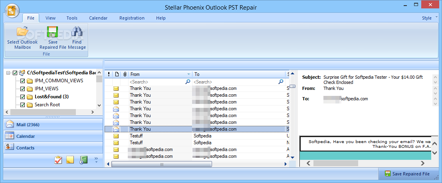Image resolution: width=442 pixels, height=183 pixels.
Task: Click message list scroll left arrow
Action: (x=108, y=164)
